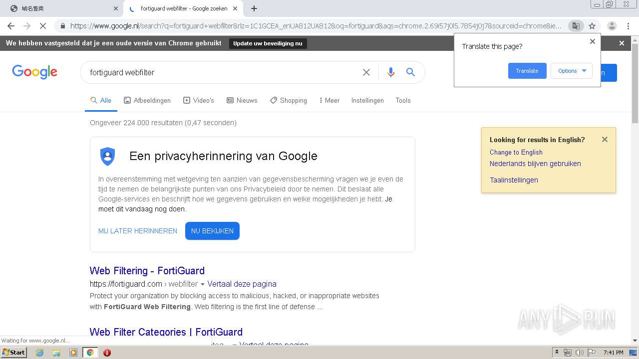Open Web Filtering - FortiGuard result

[147, 271]
